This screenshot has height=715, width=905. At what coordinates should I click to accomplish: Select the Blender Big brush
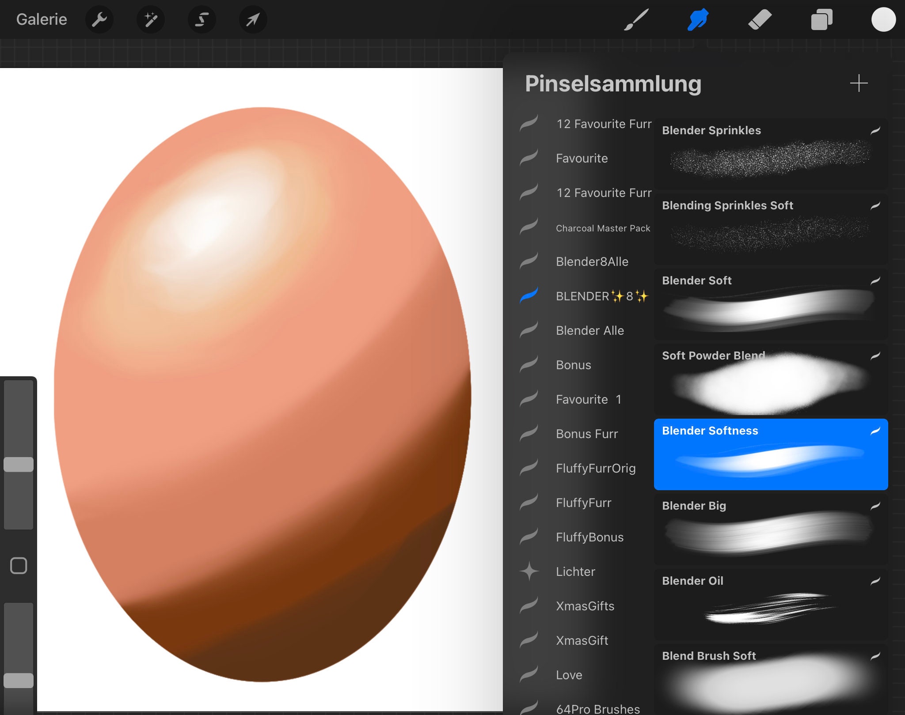[x=771, y=530]
